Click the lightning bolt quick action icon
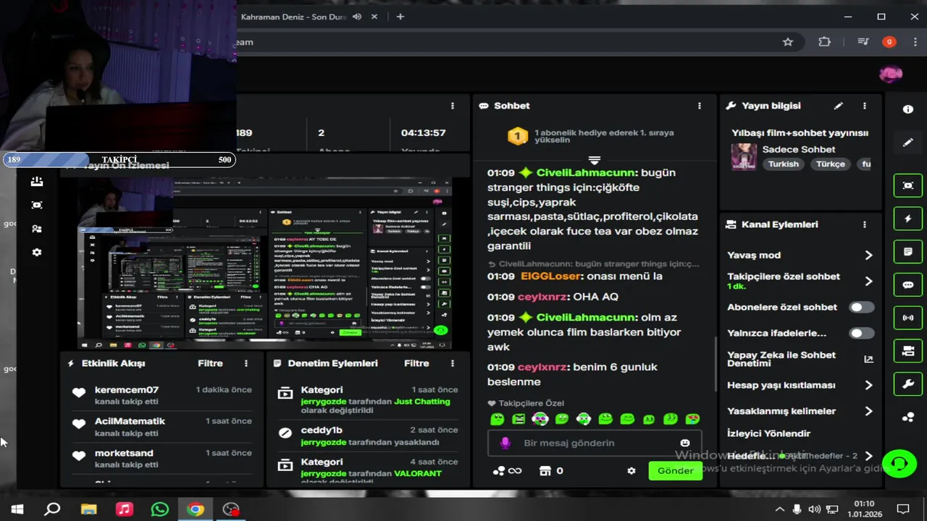Screen dimensions: 927x521 click(x=907, y=219)
